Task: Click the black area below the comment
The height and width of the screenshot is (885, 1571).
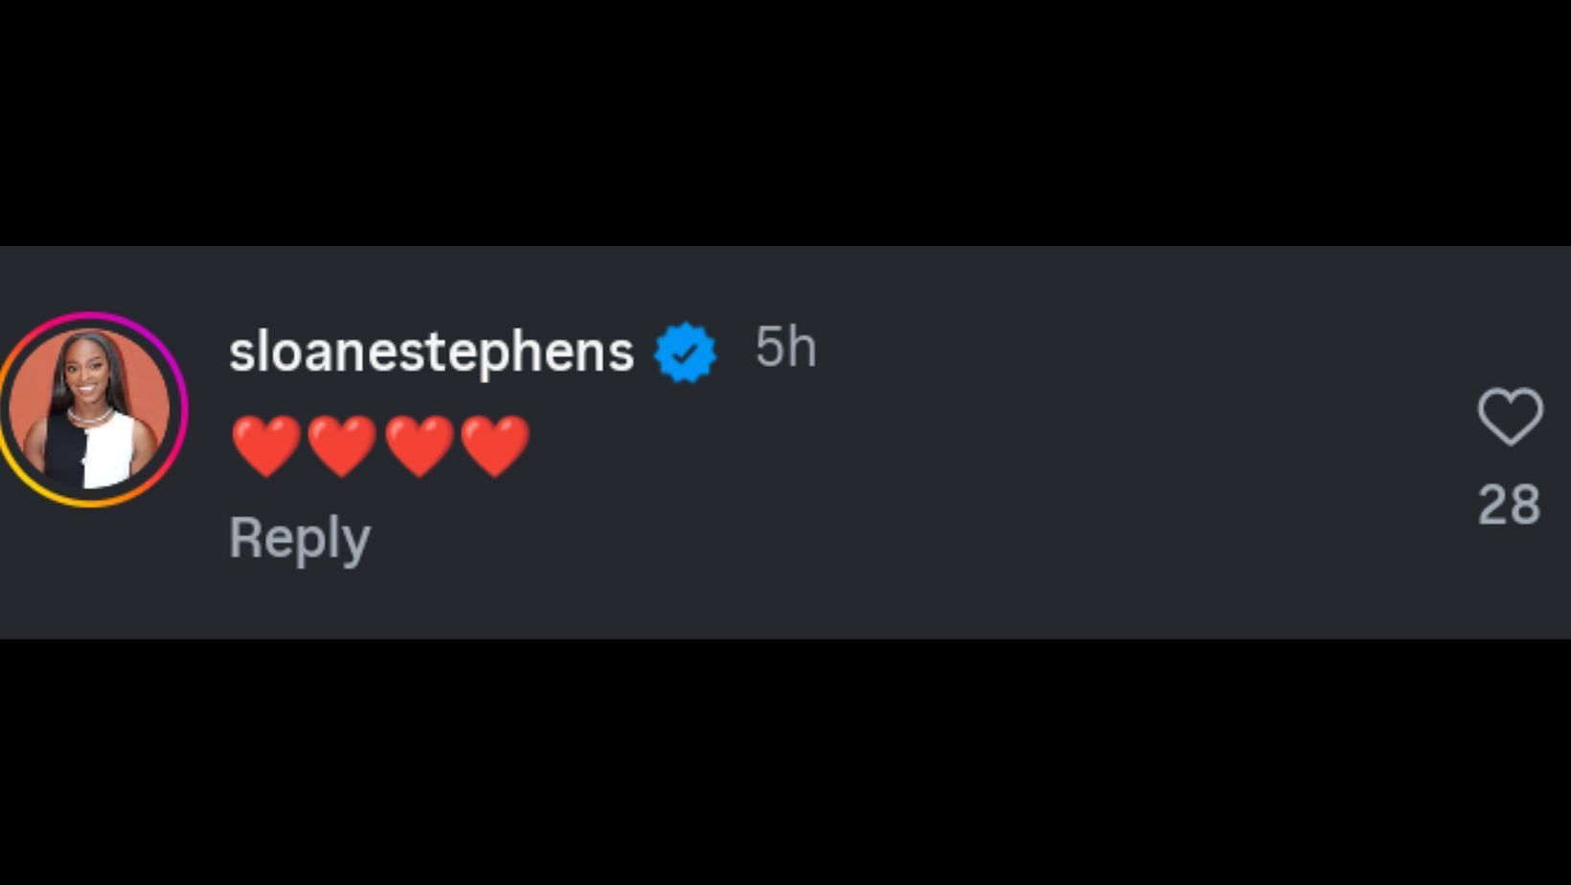Action: 785,761
